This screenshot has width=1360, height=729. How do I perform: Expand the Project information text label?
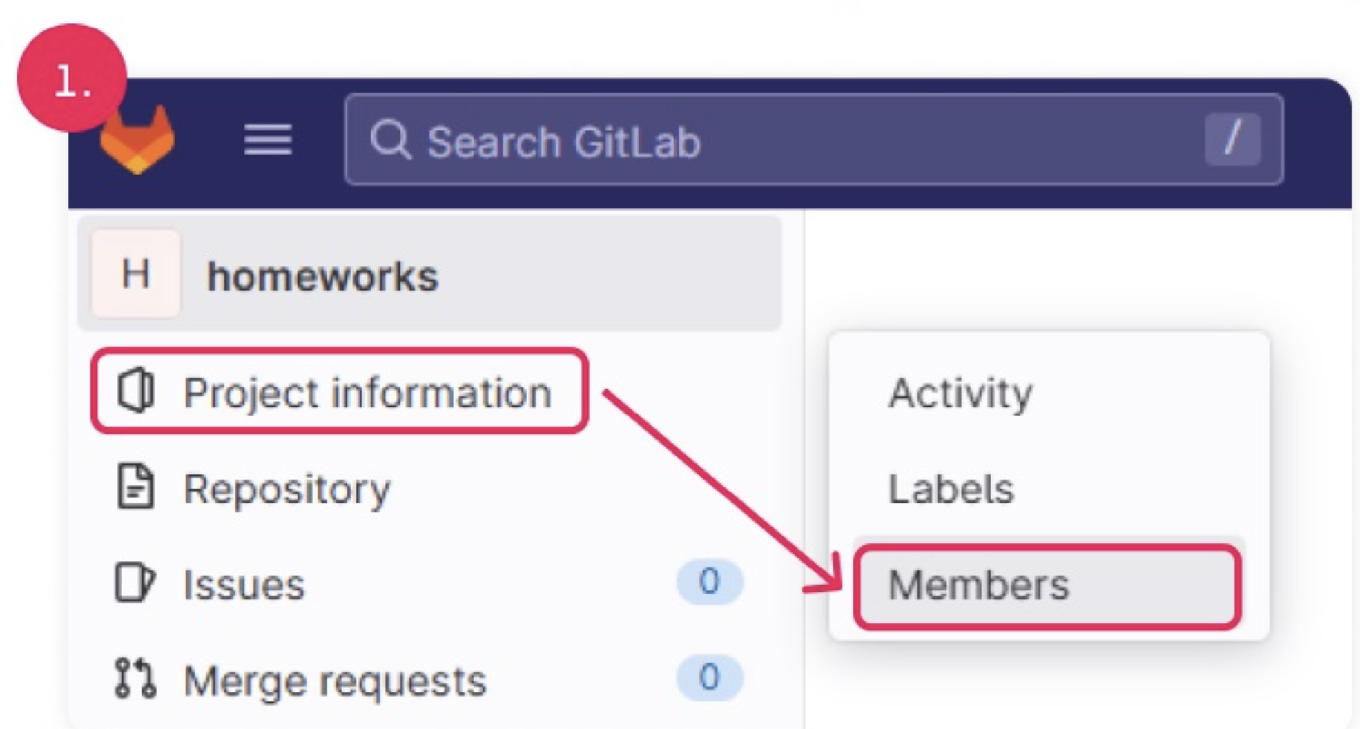[x=367, y=393]
